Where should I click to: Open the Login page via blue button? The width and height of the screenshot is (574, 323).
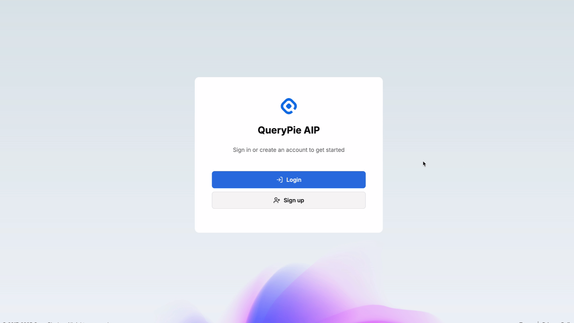288,180
